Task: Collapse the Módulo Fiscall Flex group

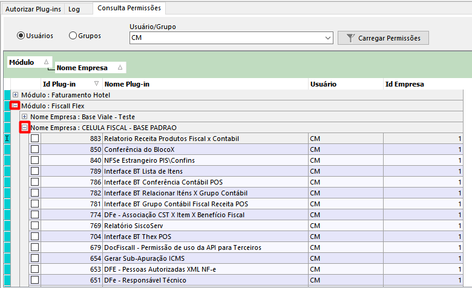Action: point(15,106)
